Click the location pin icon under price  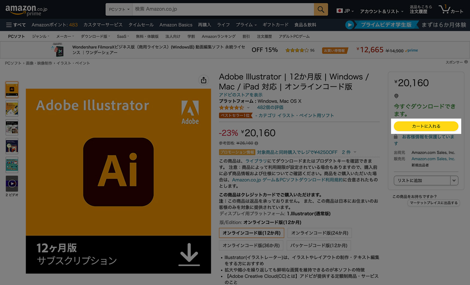point(396,96)
